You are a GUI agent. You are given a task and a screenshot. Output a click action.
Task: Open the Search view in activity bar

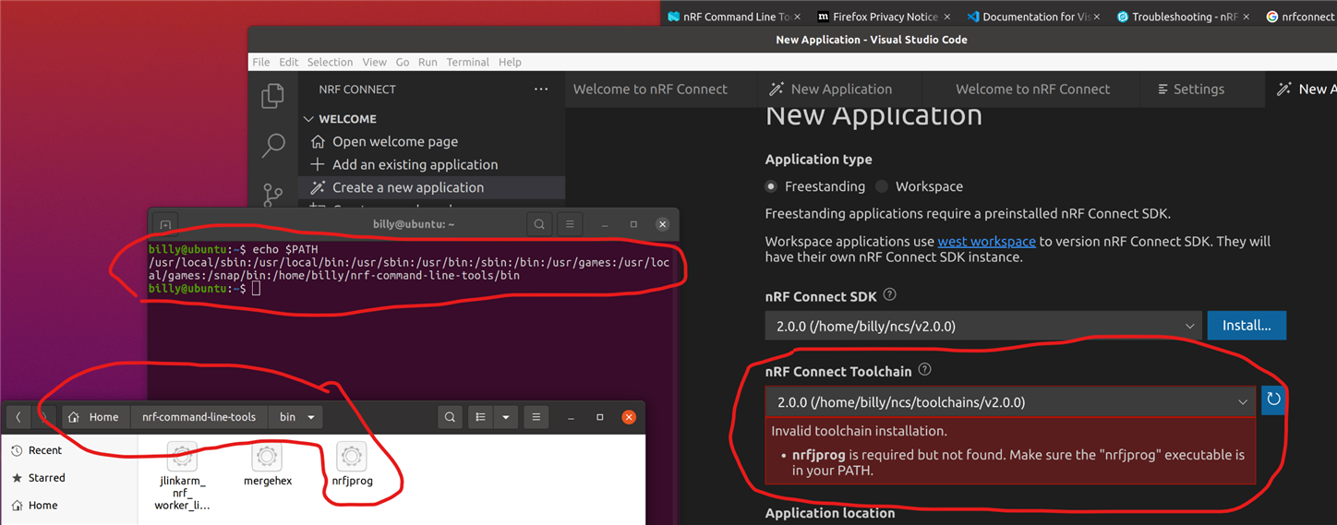(272, 145)
